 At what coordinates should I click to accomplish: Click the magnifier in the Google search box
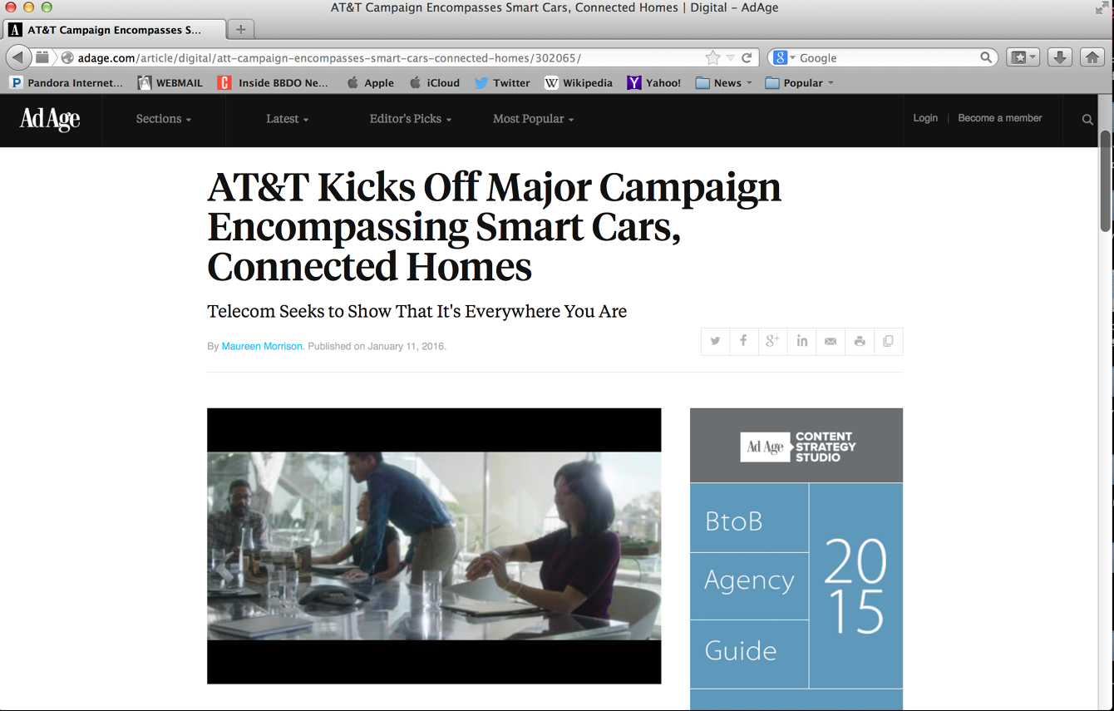click(986, 57)
